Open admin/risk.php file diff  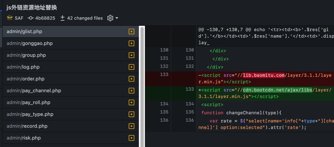[x=71, y=138]
